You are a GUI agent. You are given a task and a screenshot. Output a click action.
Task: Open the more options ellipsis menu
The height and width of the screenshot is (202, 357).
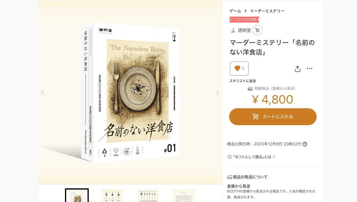coord(310,69)
